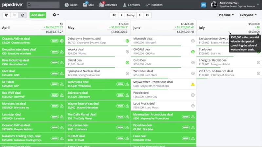Click warning icon on Mayweather Promotions deal
This screenshot has height=147, width=262.
(193, 84)
